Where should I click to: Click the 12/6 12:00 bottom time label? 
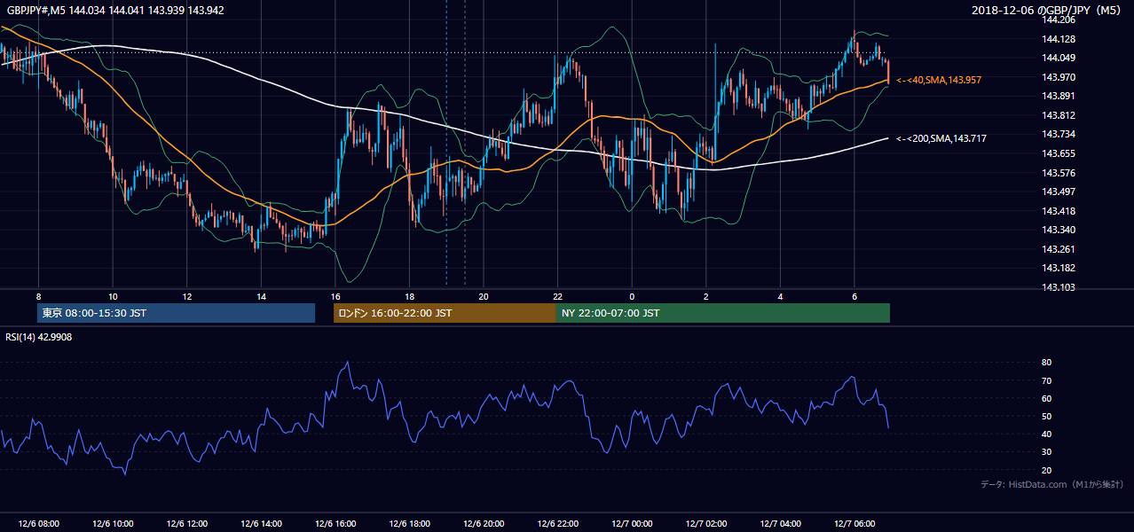coord(186,523)
